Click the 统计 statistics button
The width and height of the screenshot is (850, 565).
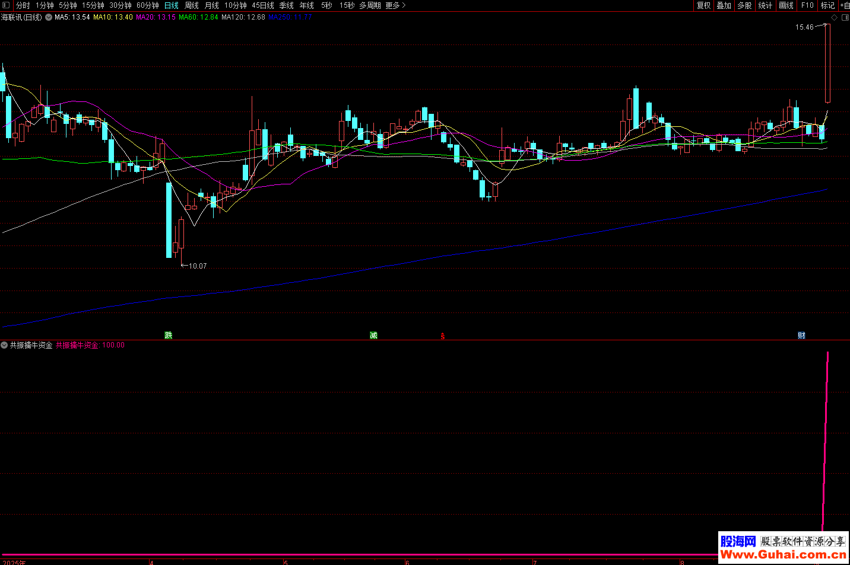point(766,5)
